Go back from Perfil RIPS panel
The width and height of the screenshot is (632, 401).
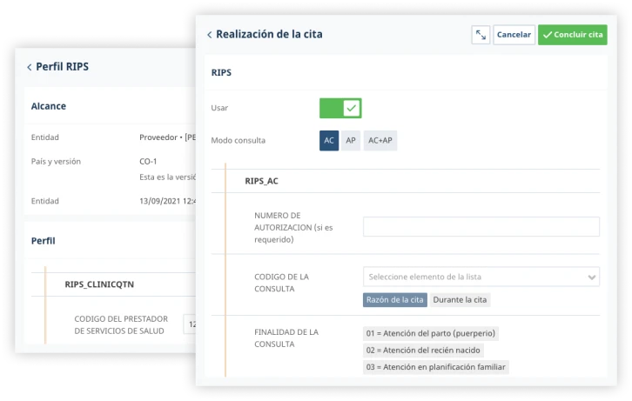[x=30, y=67]
